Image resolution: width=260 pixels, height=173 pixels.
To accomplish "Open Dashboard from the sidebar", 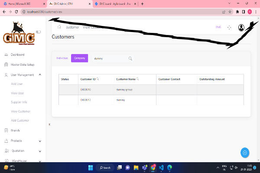I will click(17, 55).
